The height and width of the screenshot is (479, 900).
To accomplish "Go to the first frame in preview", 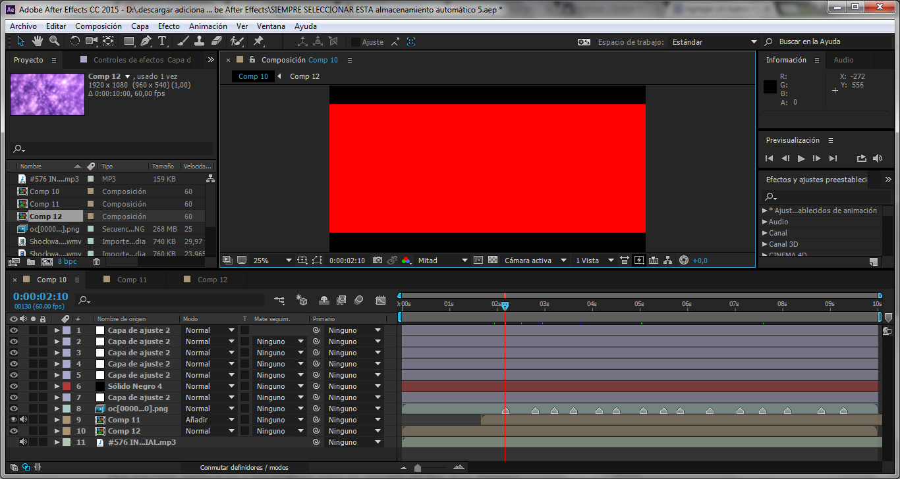I will [769, 159].
